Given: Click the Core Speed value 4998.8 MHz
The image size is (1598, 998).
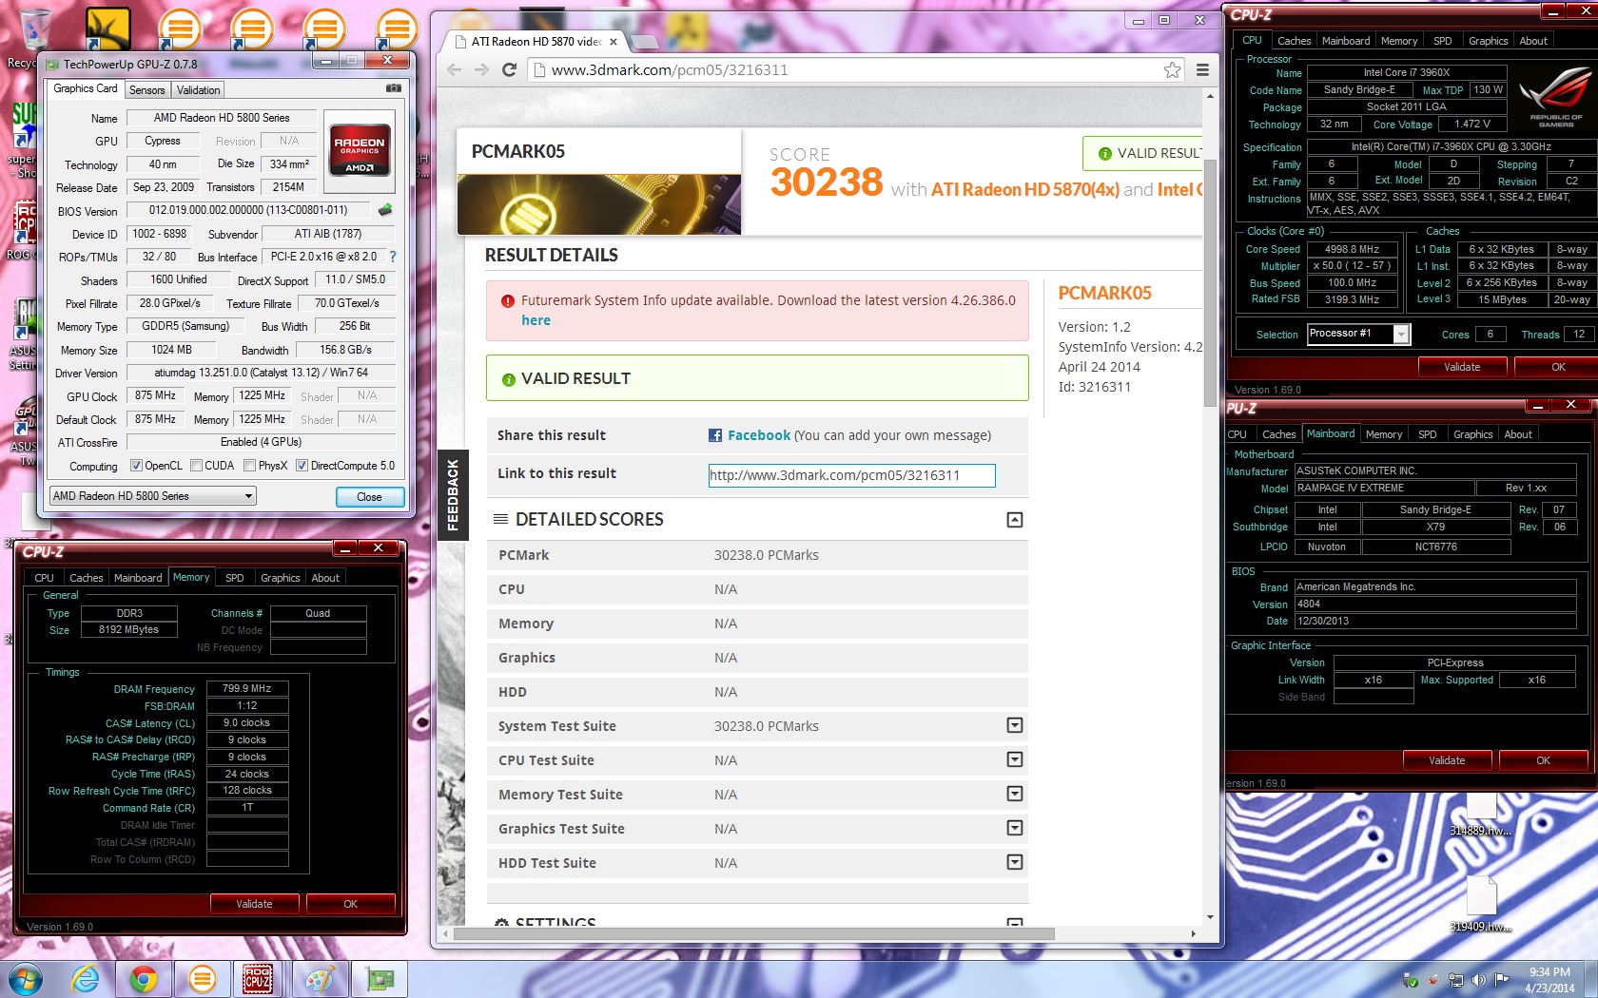Looking at the screenshot, I should (1352, 249).
